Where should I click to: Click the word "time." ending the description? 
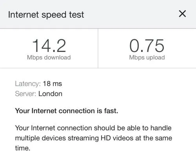point(23,148)
